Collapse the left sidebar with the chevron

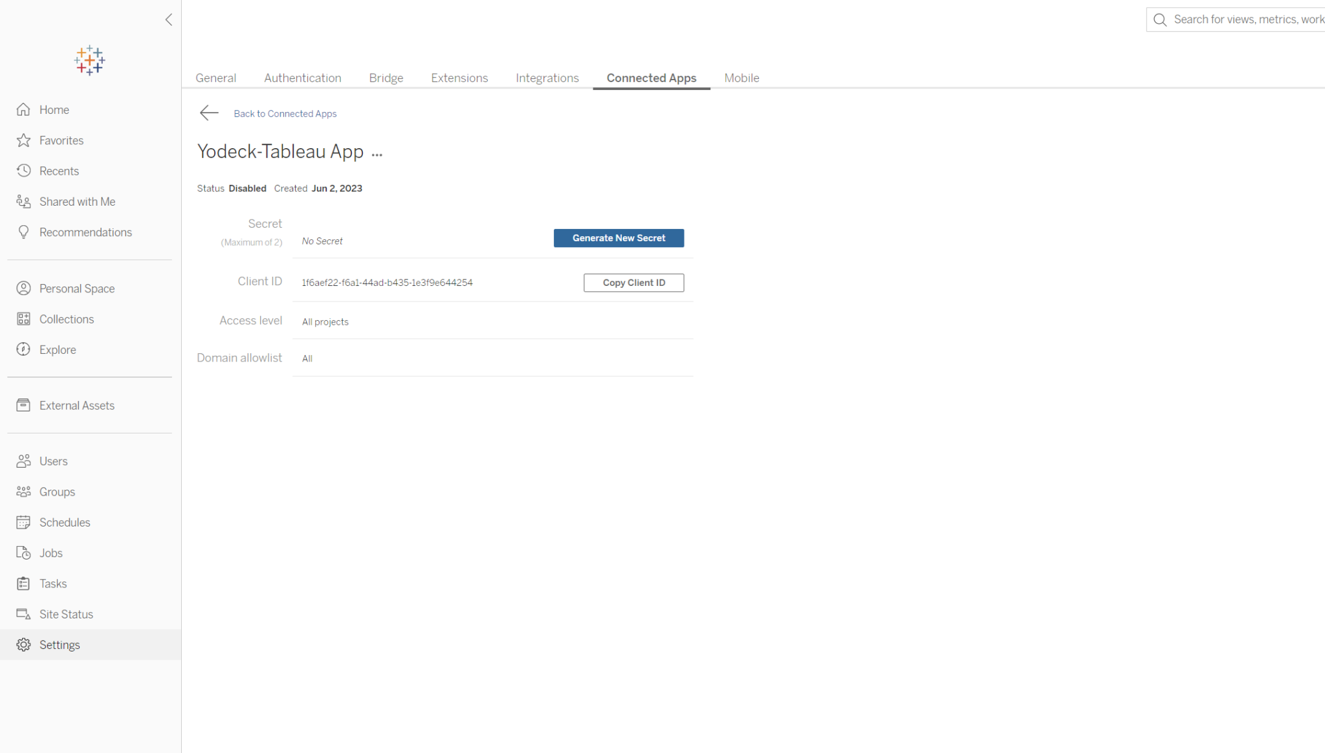[x=169, y=19]
